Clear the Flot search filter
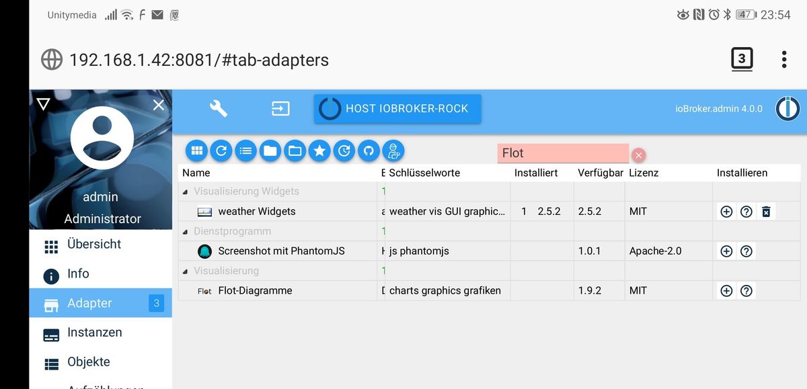 639,155
